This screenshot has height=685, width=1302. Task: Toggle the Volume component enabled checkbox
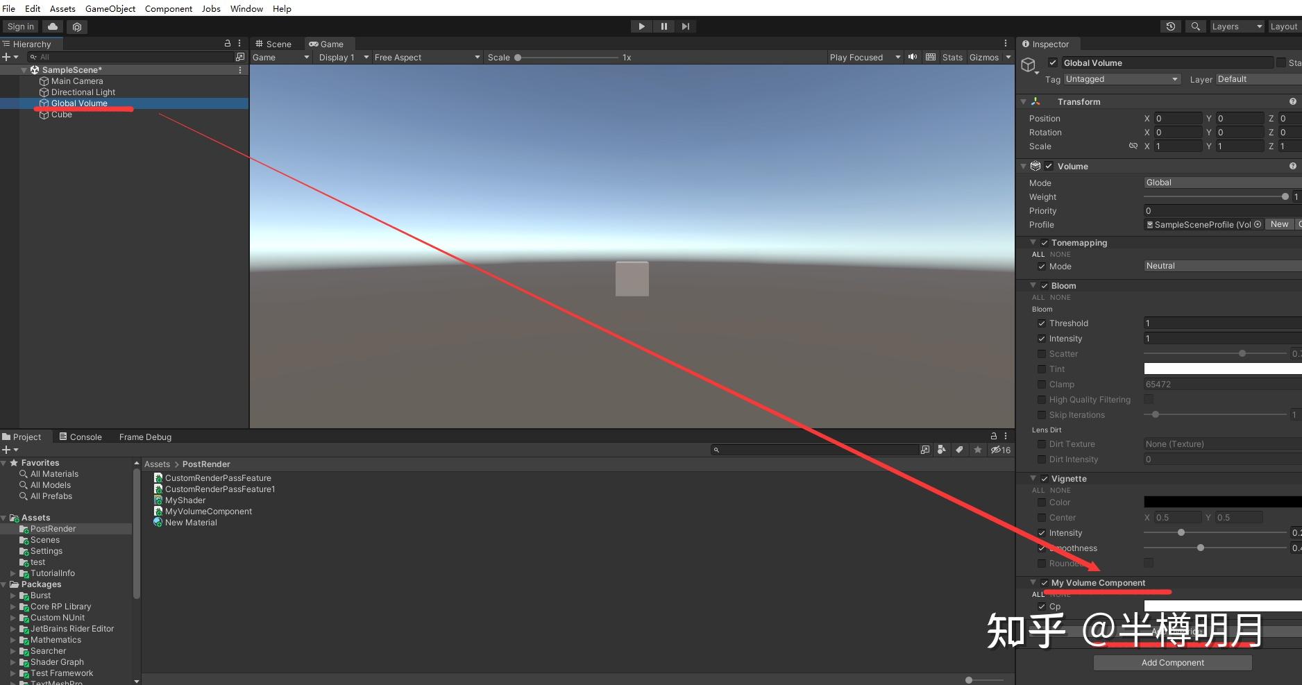click(x=1050, y=166)
